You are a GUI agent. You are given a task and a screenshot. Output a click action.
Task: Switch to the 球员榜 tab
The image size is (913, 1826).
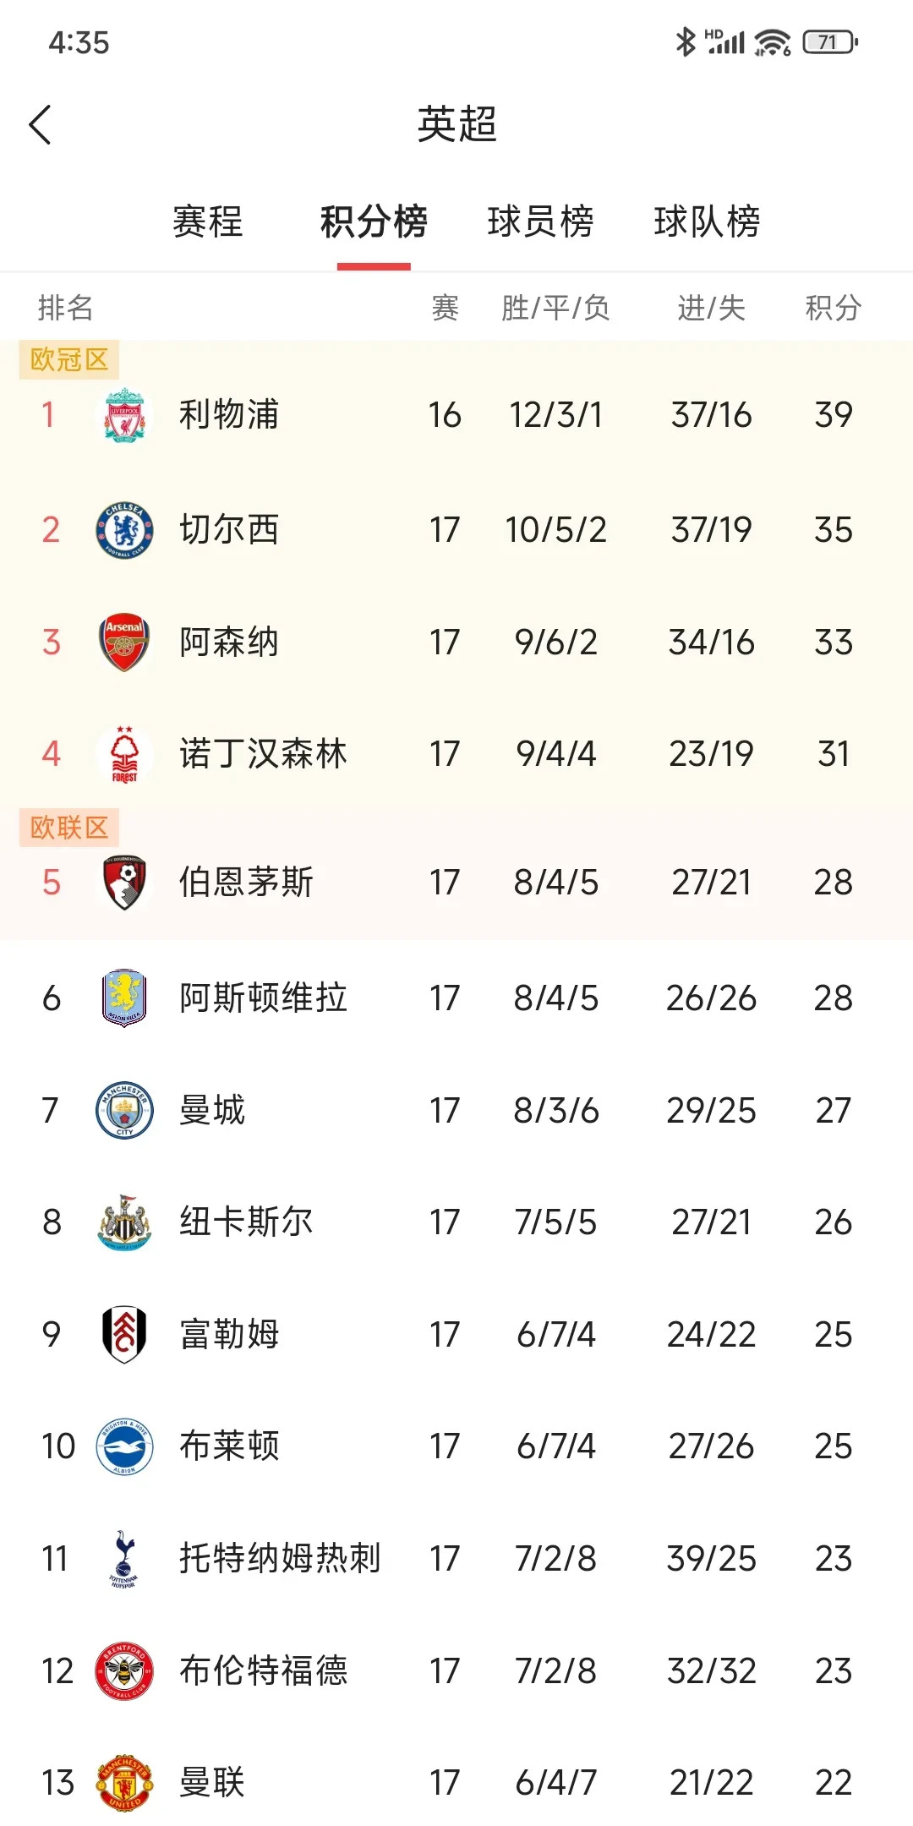[x=541, y=222]
